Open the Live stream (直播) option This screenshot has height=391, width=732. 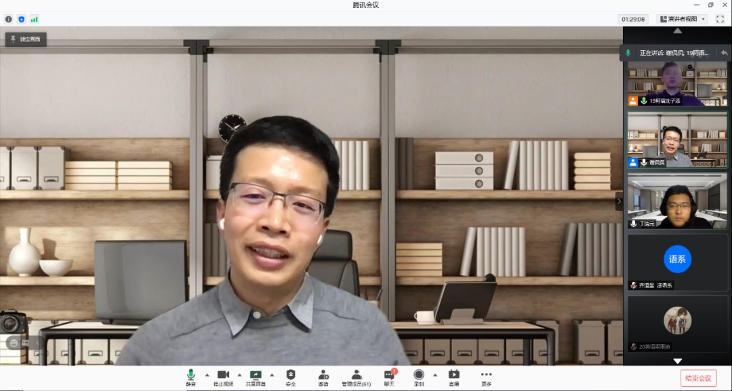453,377
